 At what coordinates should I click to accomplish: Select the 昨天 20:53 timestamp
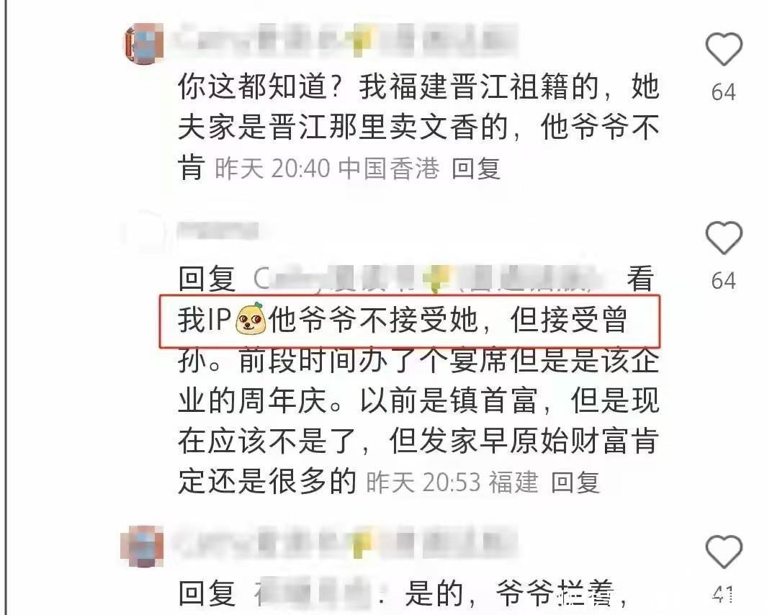tap(424, 483)
